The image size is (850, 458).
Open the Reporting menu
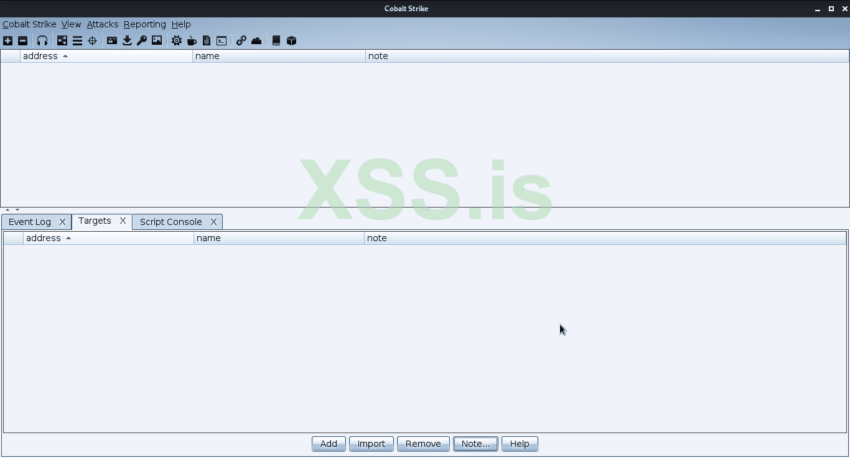pos(145,24)
